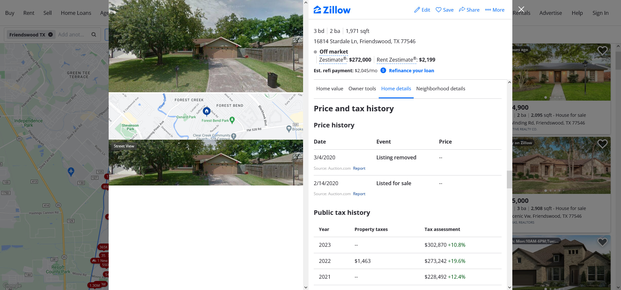Click the Edit pencil icon
Viewport: 621px width, 290px height.
coord(417,10)
